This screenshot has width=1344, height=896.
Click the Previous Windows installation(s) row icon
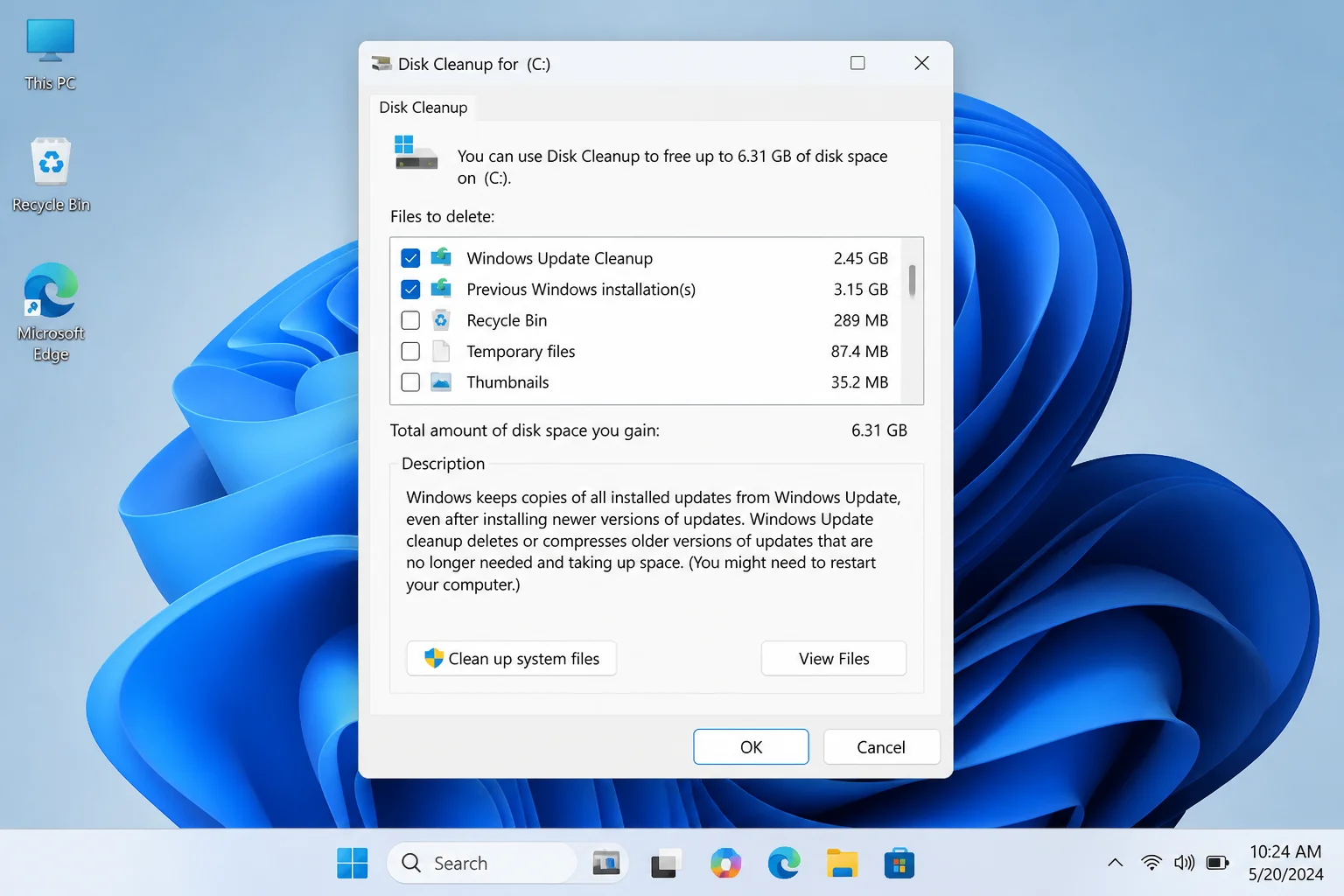pos(441,289)
